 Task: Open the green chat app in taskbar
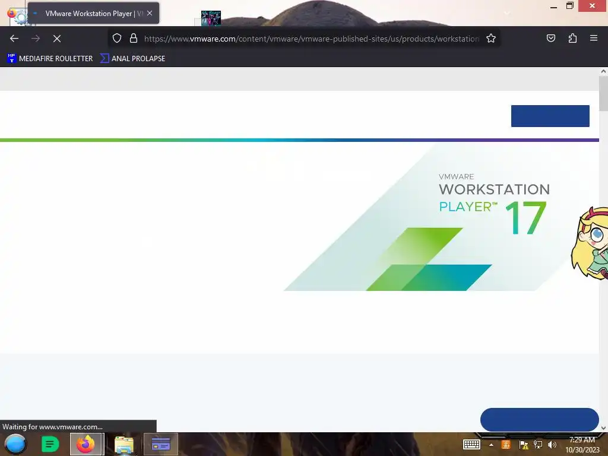(50, 444)
